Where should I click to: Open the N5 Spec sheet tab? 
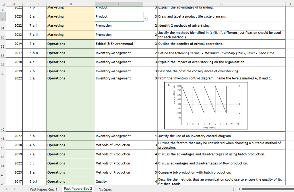point(105,189)
